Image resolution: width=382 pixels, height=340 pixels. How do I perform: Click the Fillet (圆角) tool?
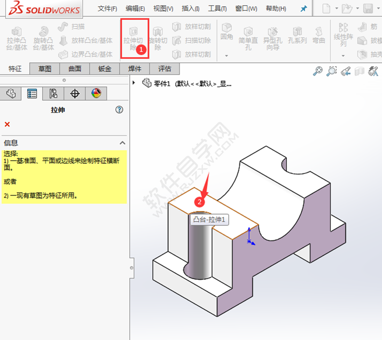coord(227,31)
